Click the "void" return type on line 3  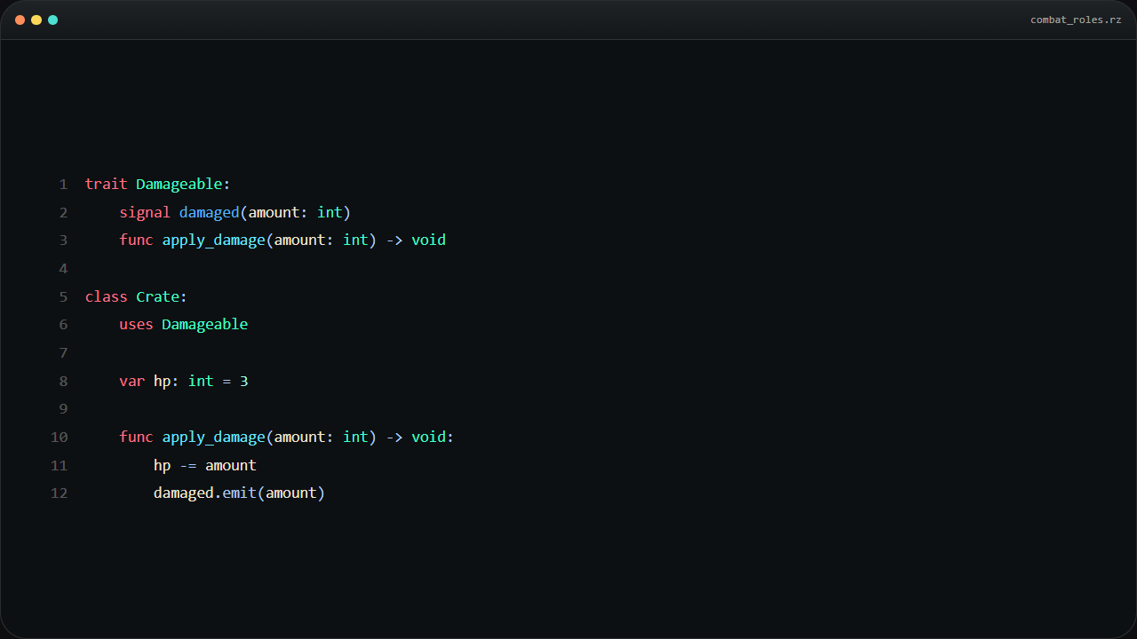(428, 240)
